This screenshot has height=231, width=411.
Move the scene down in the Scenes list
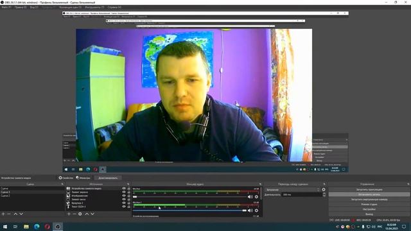pyautogui.click(x=21, y=214)
